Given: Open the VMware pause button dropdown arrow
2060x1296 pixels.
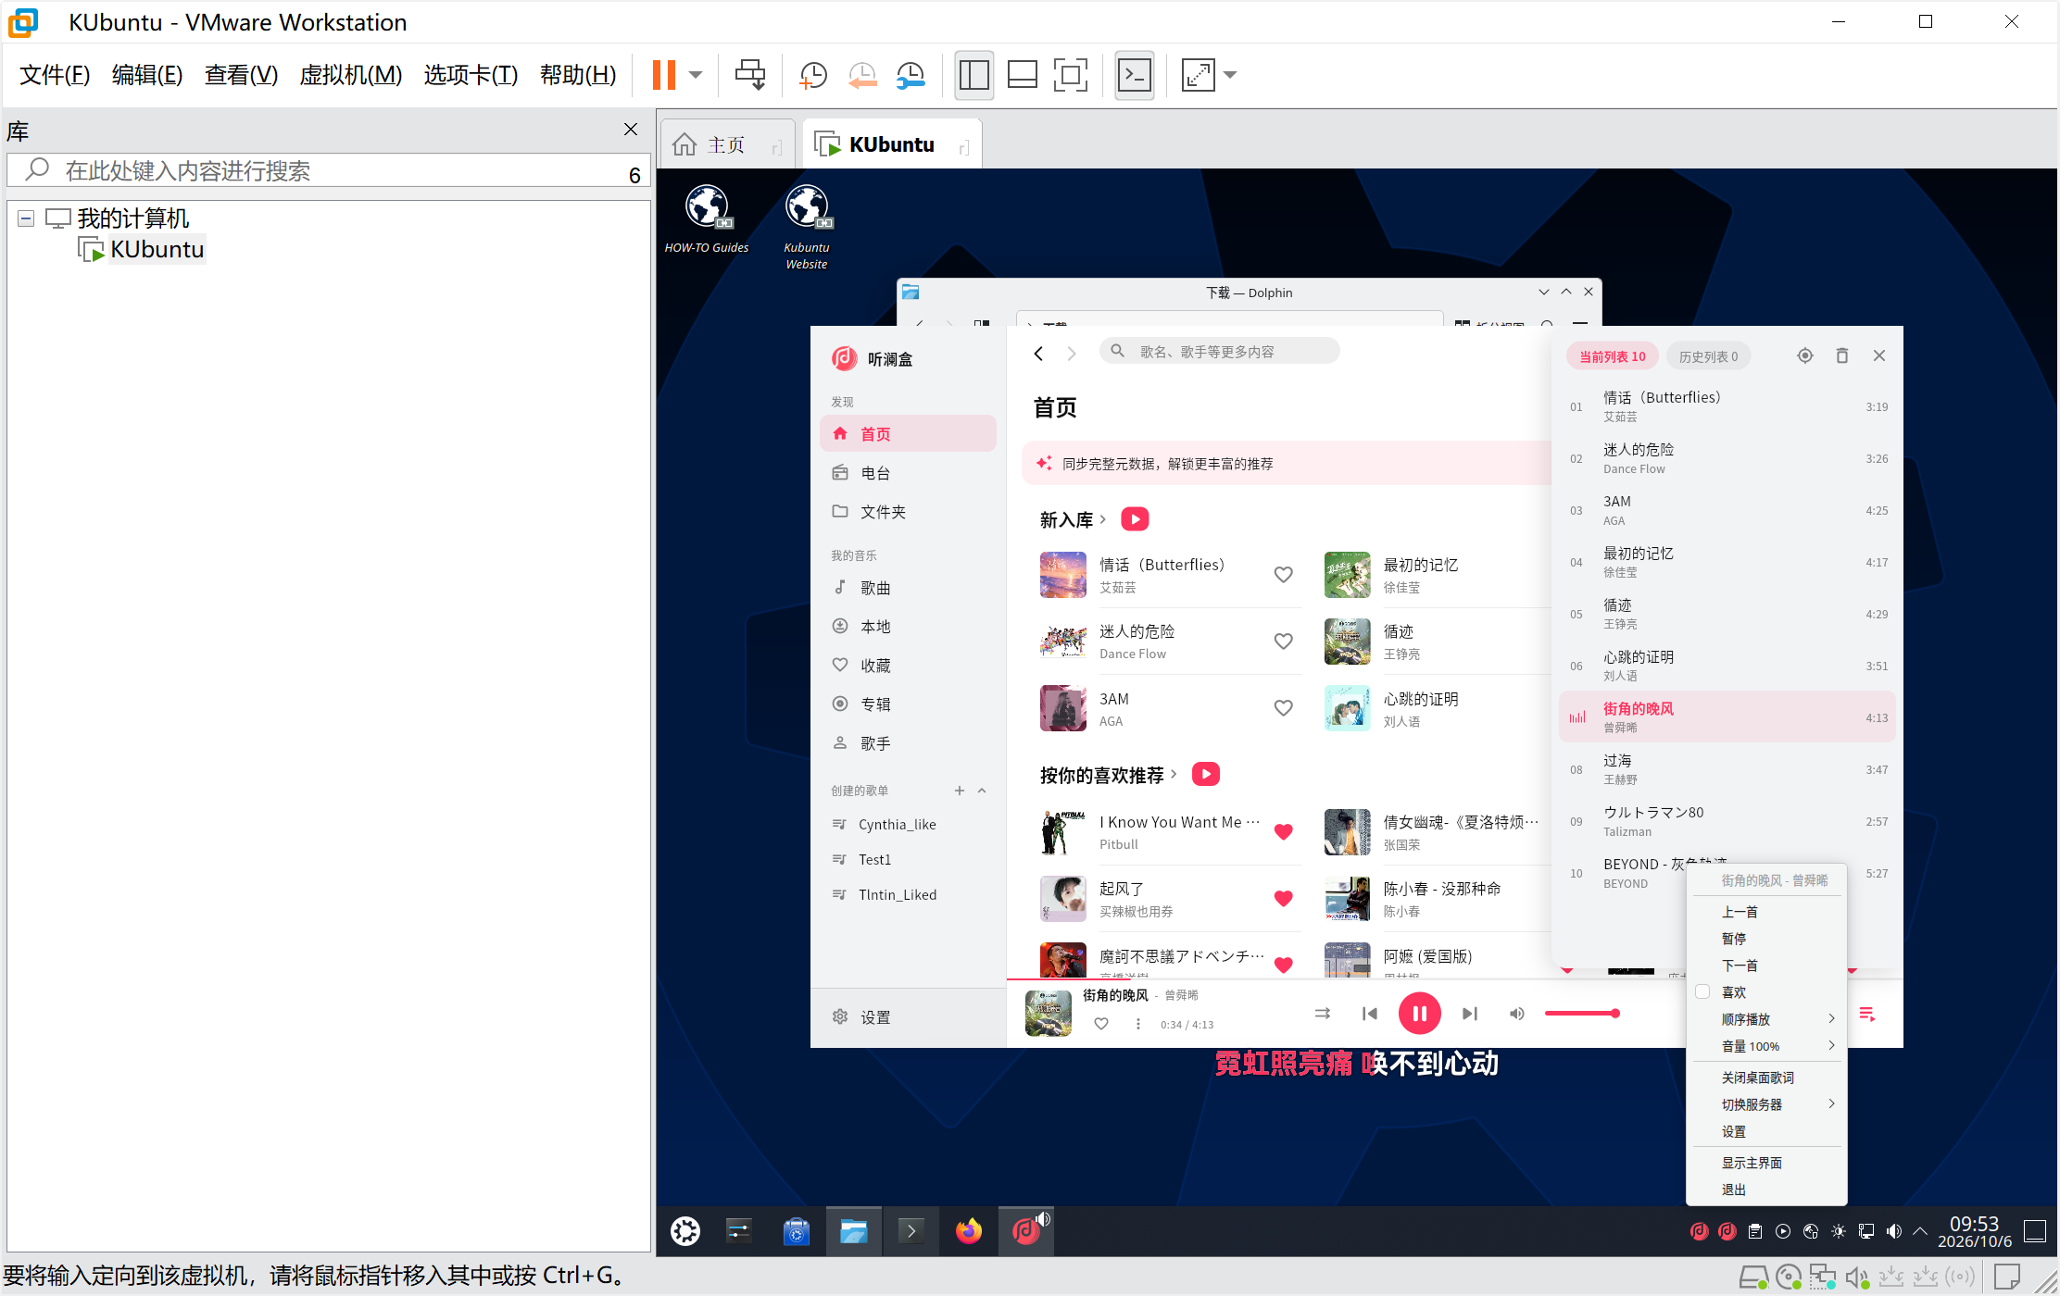Looking at the screenshot, I should coord(696,75).
